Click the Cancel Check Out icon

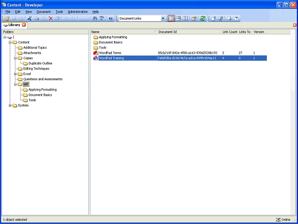click(237, 19)
